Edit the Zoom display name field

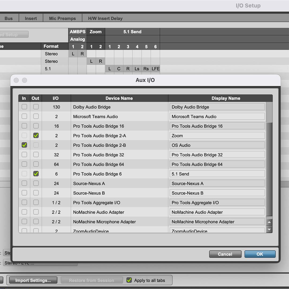217,136
